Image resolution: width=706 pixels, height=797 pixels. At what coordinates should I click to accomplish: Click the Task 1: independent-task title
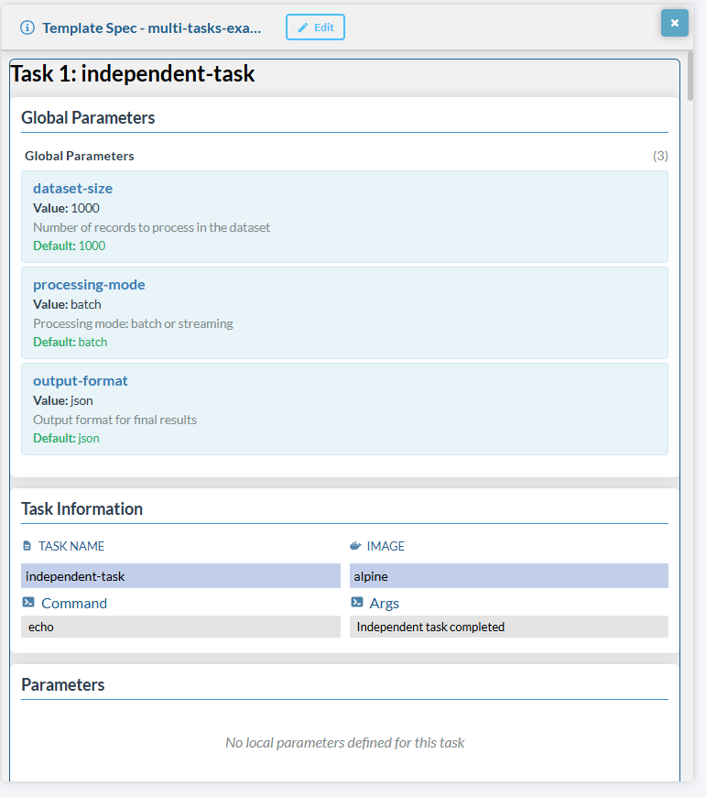[x=133, y=74]
